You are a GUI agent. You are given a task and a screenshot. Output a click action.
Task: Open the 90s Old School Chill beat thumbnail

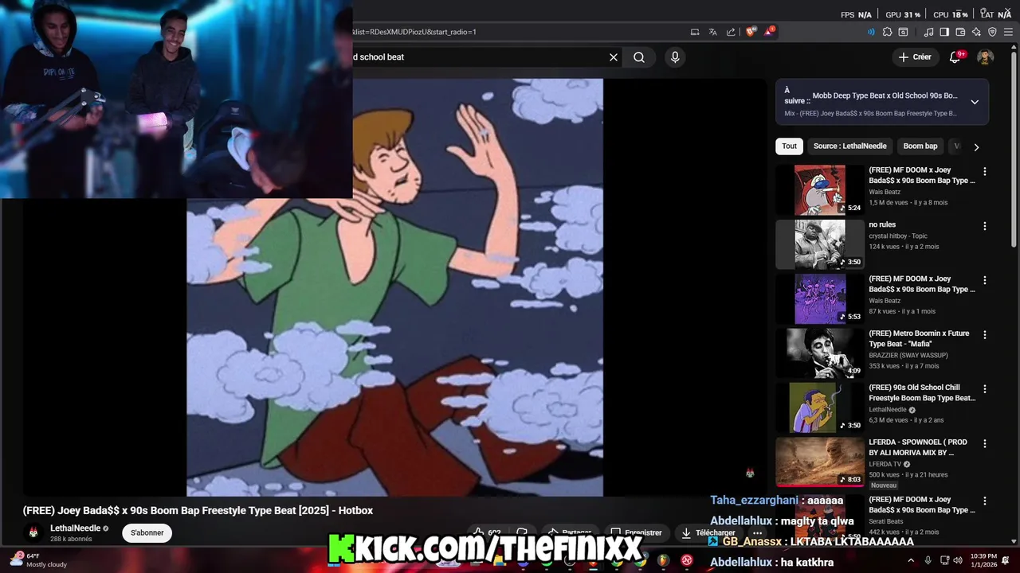[x=820, y=407]
